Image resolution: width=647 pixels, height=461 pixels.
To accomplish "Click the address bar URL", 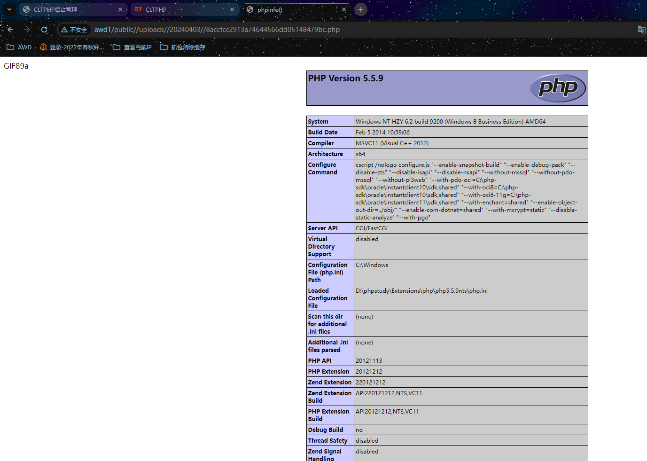I will coord(217,30).
